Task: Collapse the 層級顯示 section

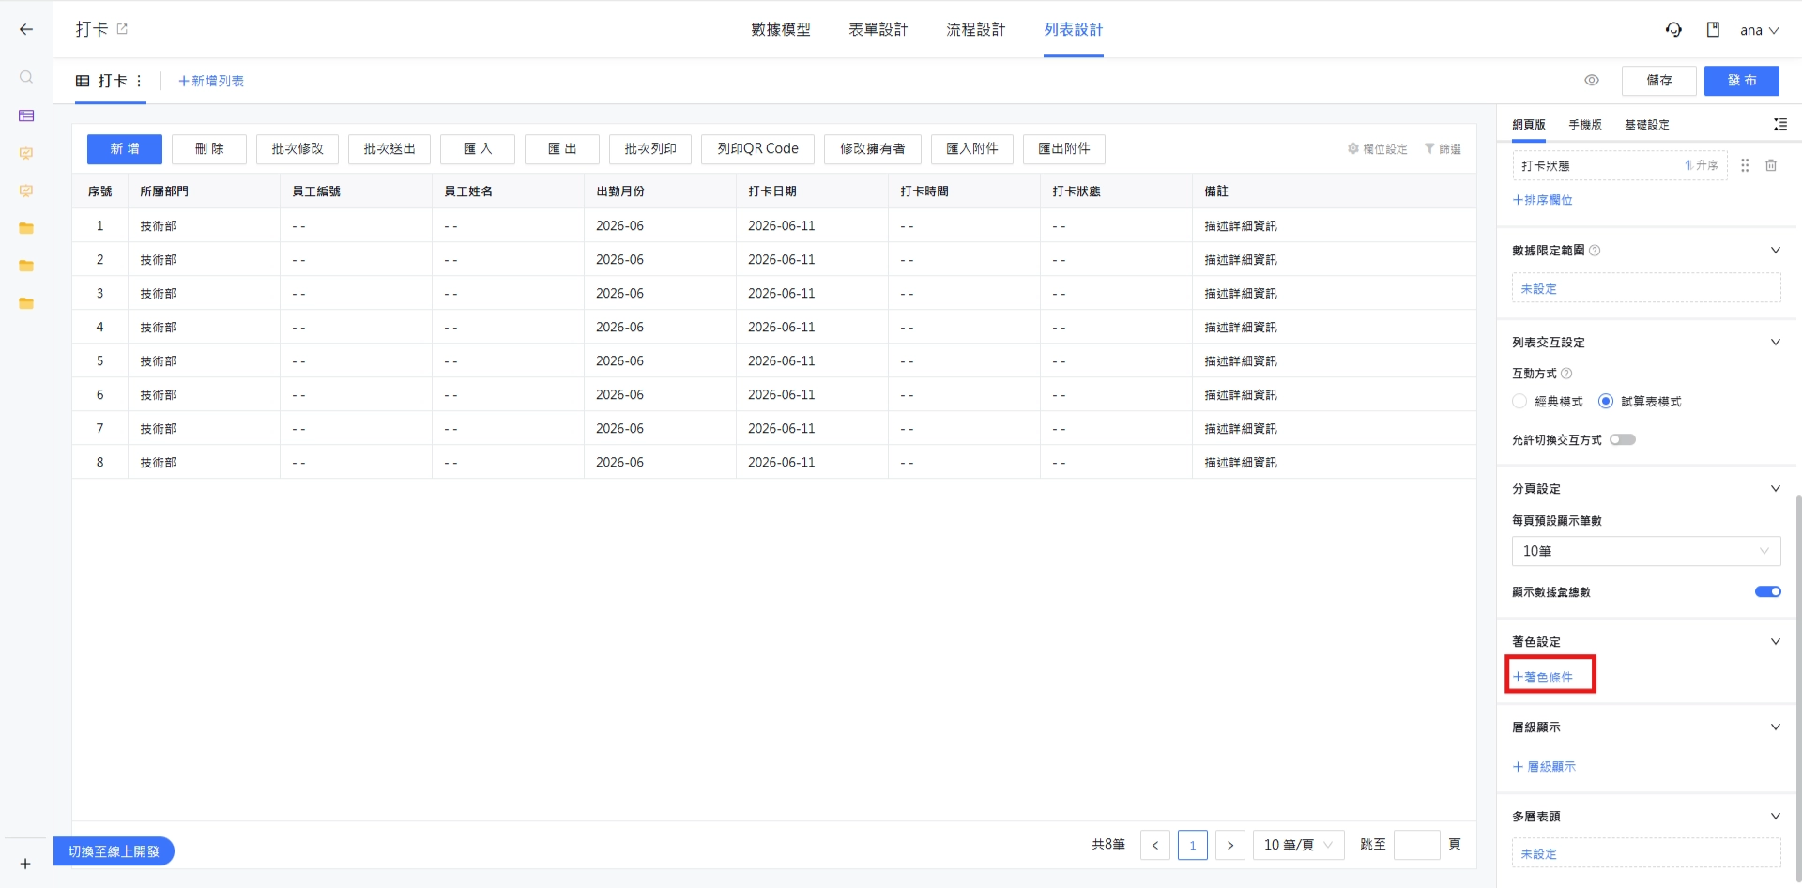Action: (1776, 727)
